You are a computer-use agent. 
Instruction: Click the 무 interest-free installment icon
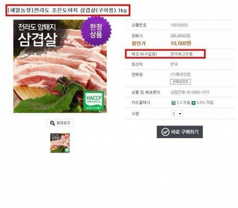173,103
